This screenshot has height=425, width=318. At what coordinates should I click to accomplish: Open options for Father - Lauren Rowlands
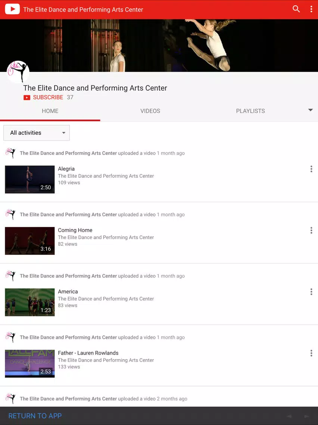[x=311, y=353]
